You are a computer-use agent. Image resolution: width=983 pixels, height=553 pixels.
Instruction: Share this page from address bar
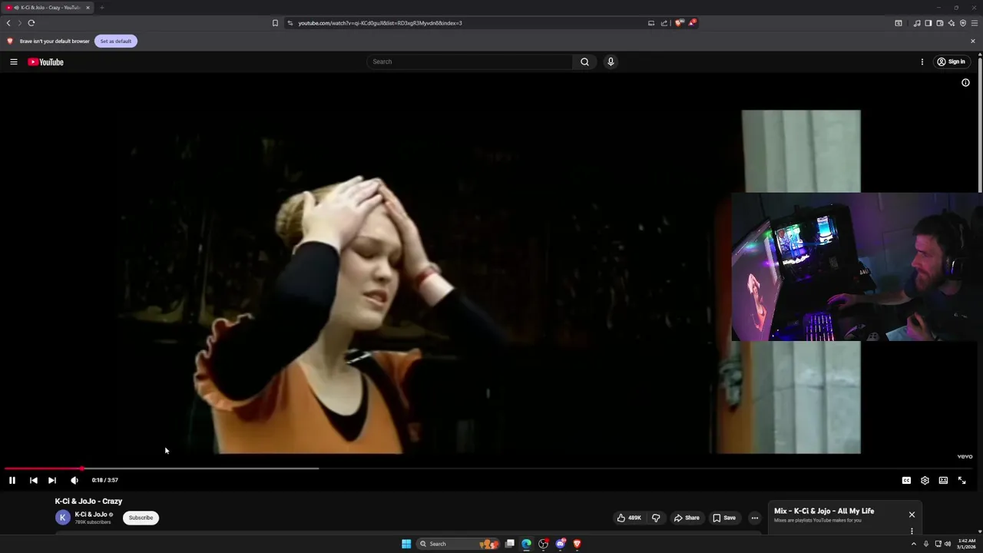664,23
